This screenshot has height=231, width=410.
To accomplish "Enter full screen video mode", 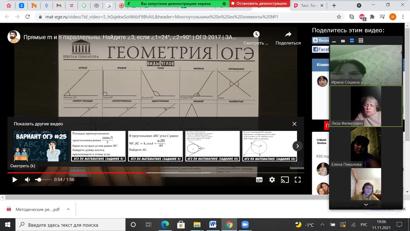I will coord(298,180).
